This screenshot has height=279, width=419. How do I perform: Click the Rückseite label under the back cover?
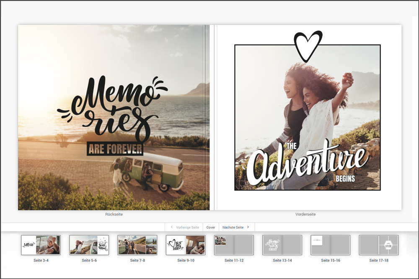(x=114, y=214)
